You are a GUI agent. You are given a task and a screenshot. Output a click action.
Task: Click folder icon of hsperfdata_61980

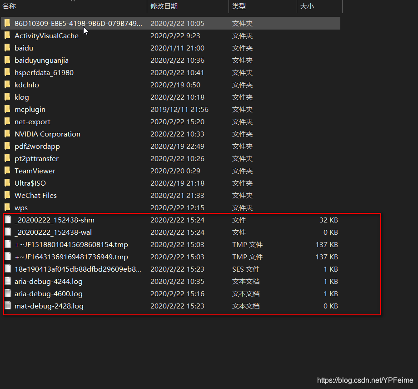point(7,72)
